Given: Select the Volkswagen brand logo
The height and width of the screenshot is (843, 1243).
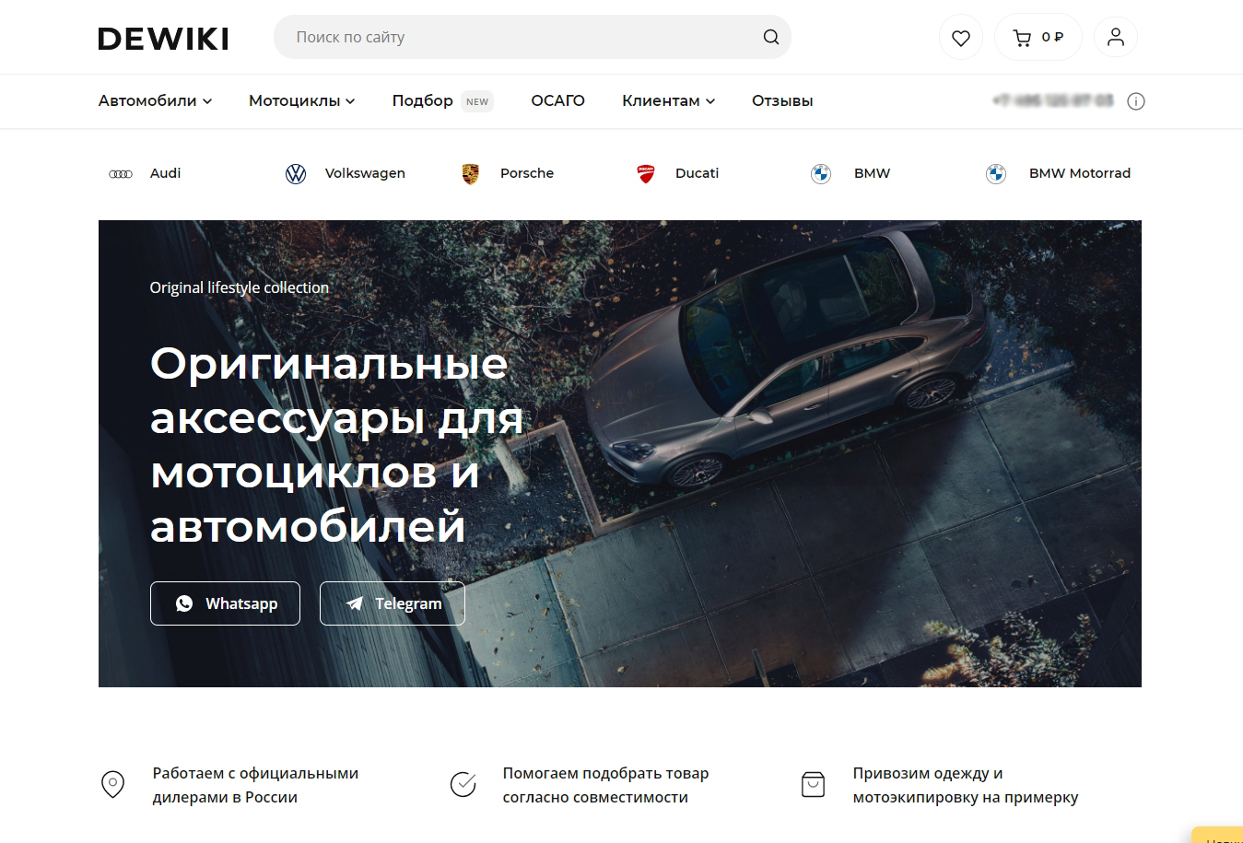Looking at the screenshot, I should (x=295, y=173).
